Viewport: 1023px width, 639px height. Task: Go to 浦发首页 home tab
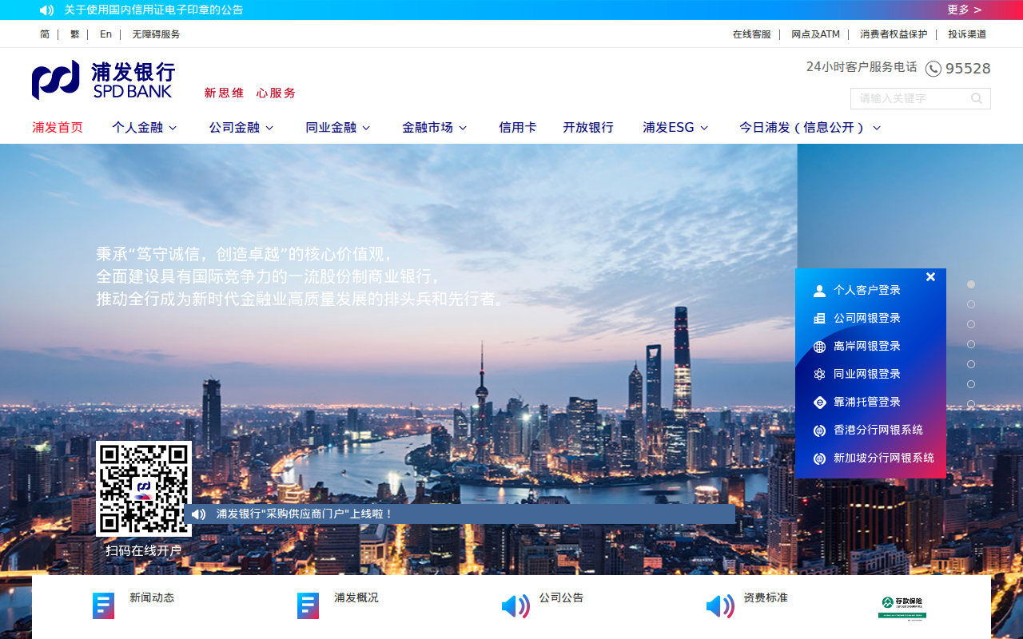(x=58, y=128)
